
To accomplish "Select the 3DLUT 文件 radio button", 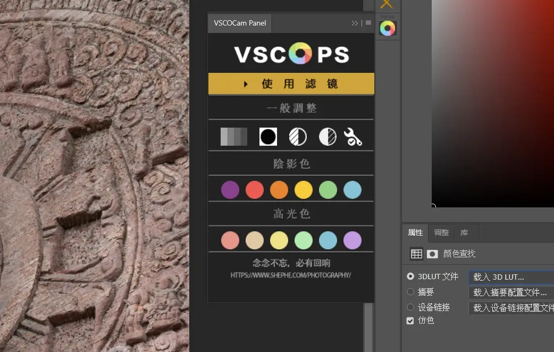I will tap(410, 276).
